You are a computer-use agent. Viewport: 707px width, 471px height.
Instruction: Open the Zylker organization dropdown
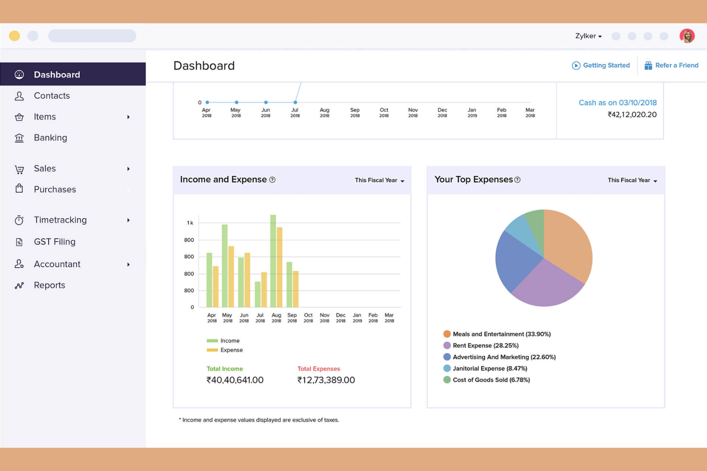tap(588, 36)
